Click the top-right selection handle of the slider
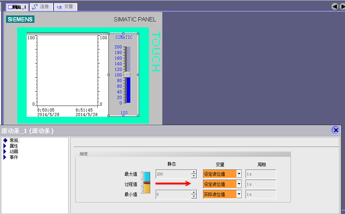This screenshot has width=345, height=214. click(x=138, y=34)
